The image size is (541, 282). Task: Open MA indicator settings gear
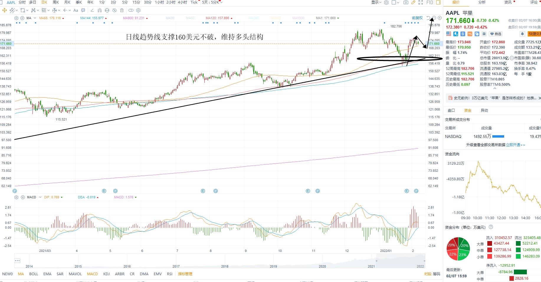tap(17, 18)
